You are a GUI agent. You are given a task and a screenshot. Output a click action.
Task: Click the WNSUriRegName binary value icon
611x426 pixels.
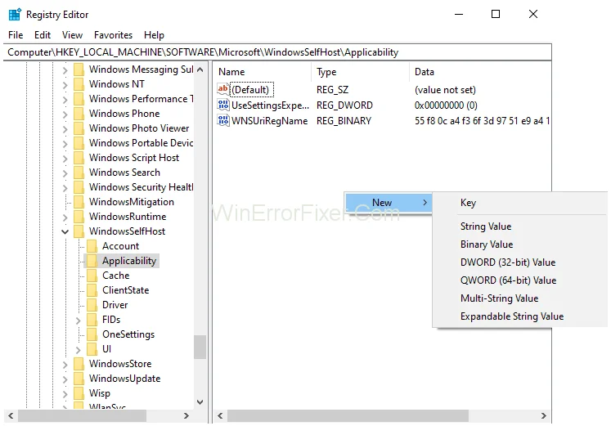tap(223, 120)
